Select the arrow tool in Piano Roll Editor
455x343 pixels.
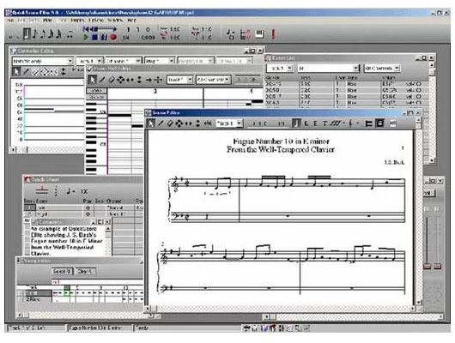click(x=93, y=80)
